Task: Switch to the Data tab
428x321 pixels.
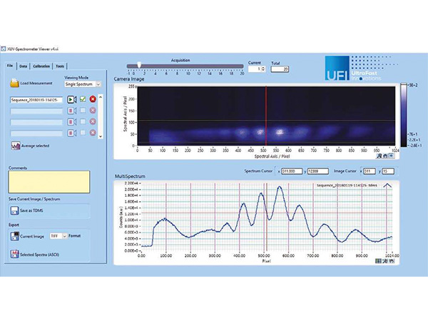Action: click(24, 66)
